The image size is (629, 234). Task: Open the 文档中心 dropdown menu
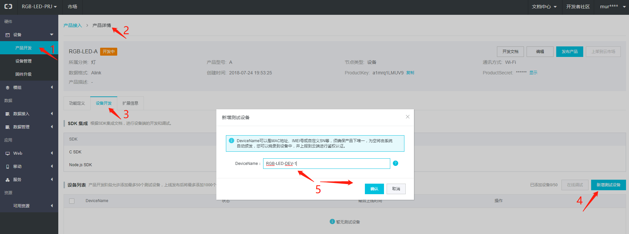tap(544, 7)
